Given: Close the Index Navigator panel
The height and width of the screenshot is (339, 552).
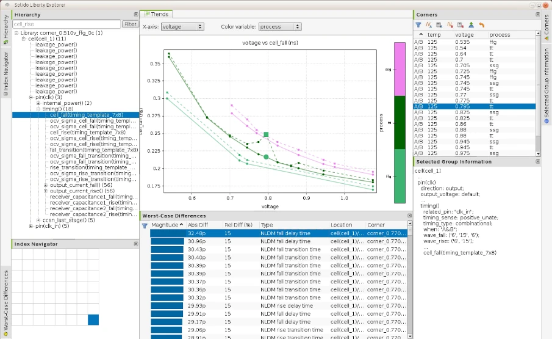Looking at the screenshot, I should click(136, 244).
